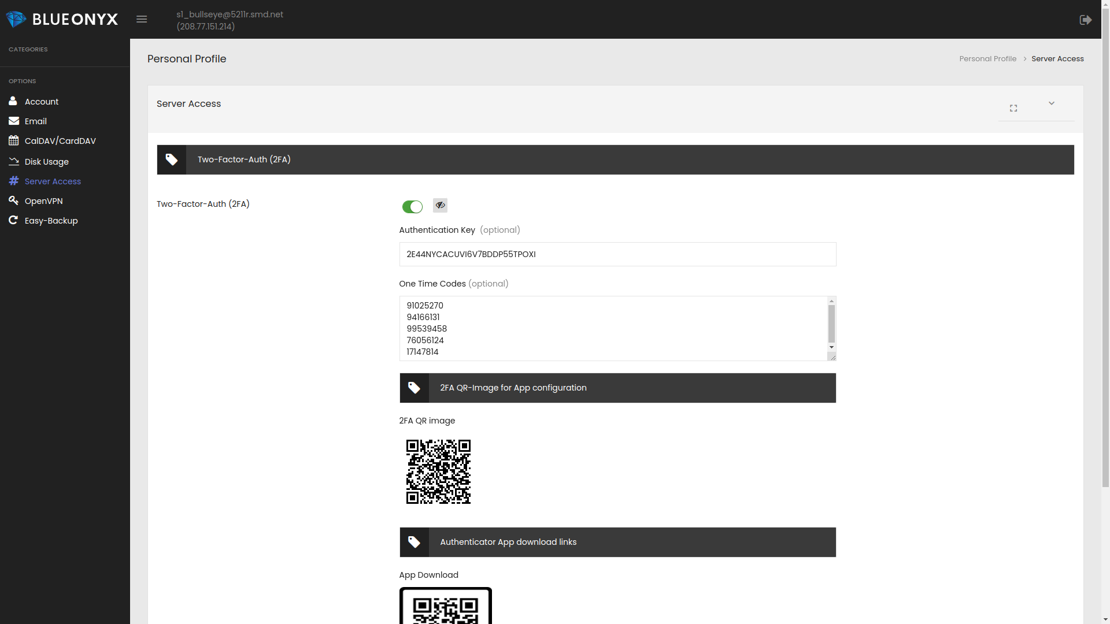Click the One Time Codes scroll-down arrow

click(x=831, y=347)
